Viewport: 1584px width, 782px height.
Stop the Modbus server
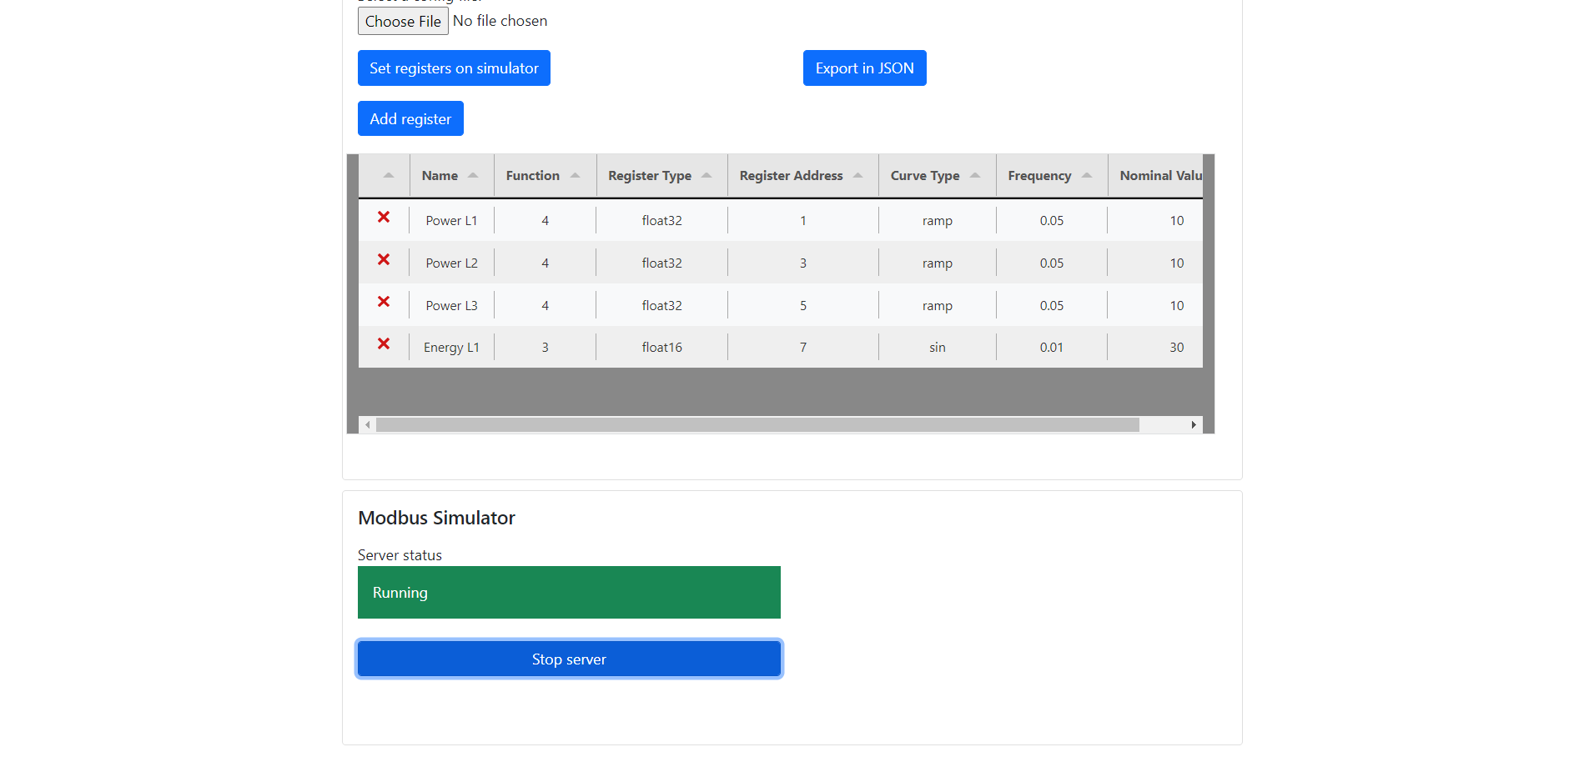click(569, 659)
